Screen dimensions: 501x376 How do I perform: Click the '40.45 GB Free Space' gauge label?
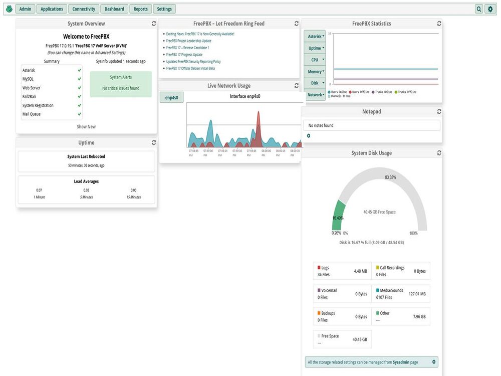379,212
